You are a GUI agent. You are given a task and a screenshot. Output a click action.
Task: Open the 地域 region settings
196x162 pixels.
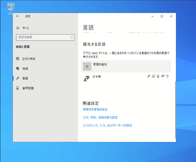tap(45, 69)
